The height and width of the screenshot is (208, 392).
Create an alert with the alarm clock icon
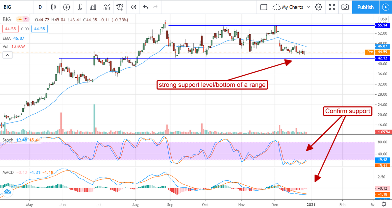click(x=120, y=7)
